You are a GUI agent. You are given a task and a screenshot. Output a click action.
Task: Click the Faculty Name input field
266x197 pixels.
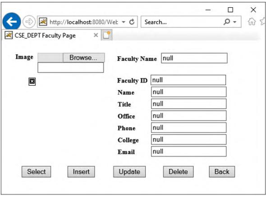point(194,58)
